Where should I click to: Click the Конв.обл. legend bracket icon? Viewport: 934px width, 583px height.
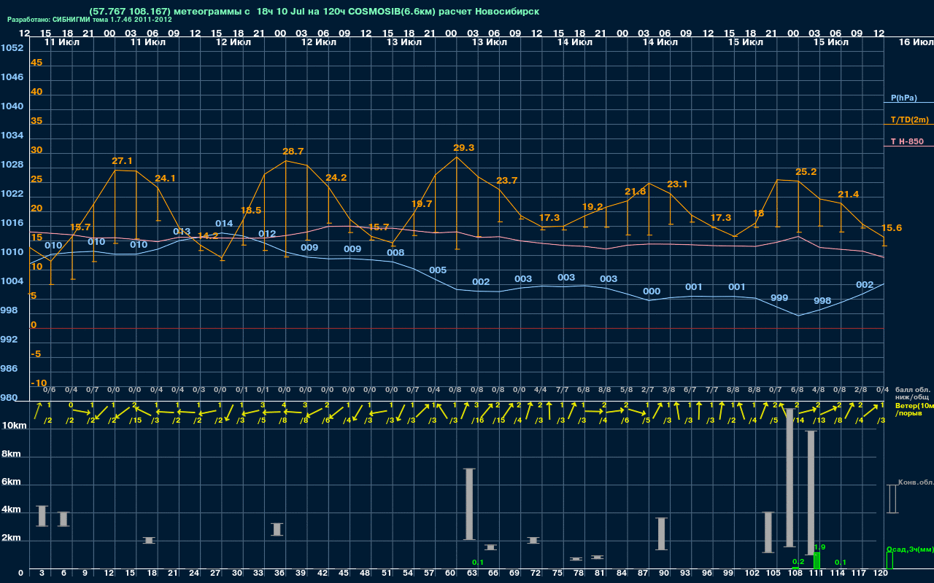(x=892, y=499)
